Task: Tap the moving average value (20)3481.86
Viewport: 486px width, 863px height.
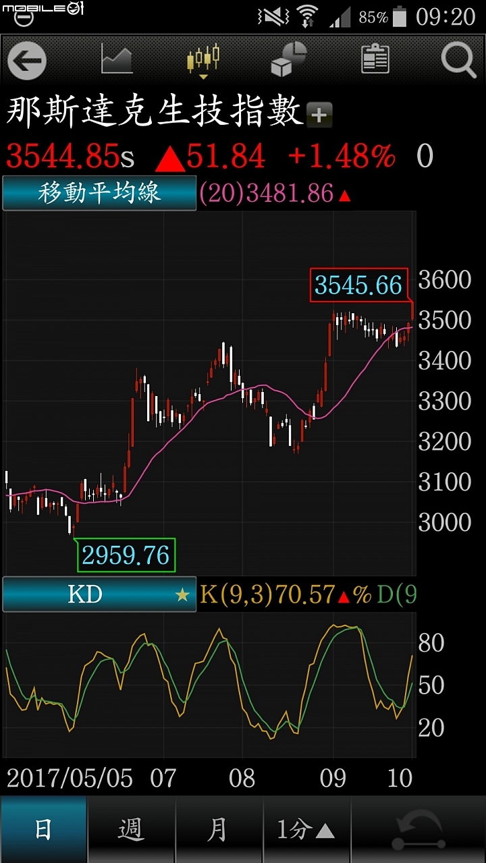Action: (267, 194)
